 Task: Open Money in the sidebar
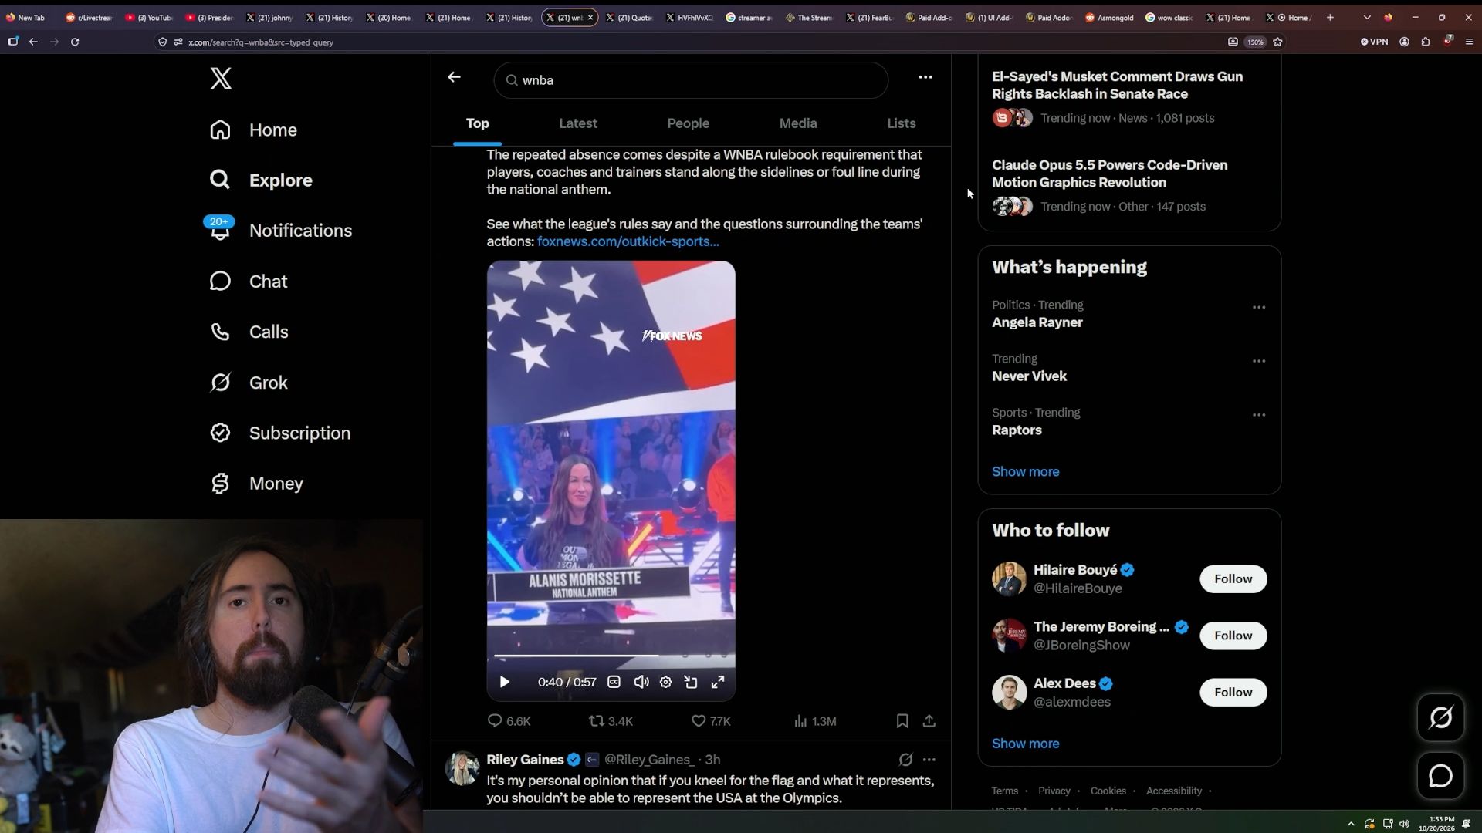pyautogui.click(x=257, y=484)
